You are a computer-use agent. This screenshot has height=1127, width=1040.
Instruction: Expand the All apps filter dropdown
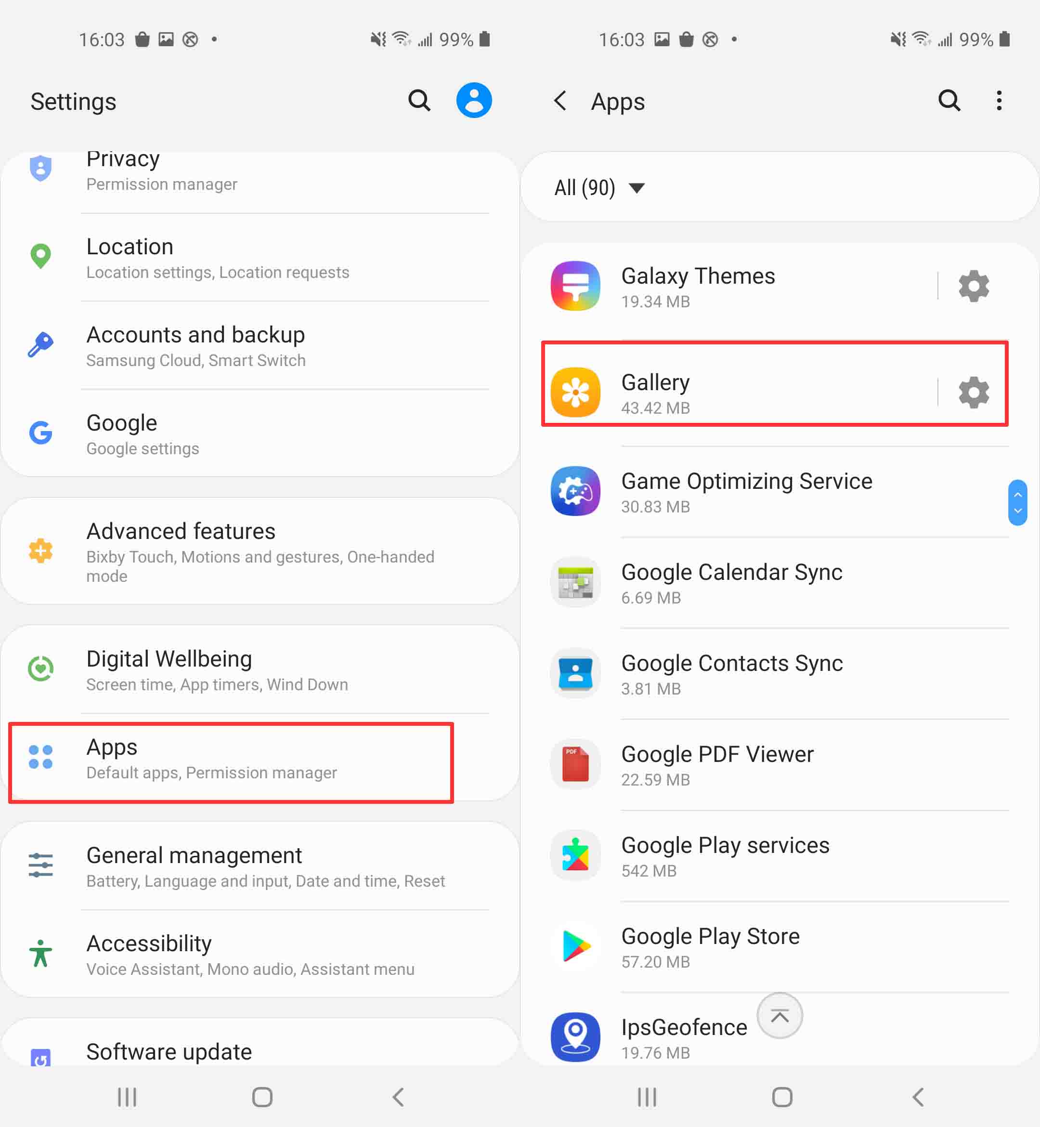600,188
